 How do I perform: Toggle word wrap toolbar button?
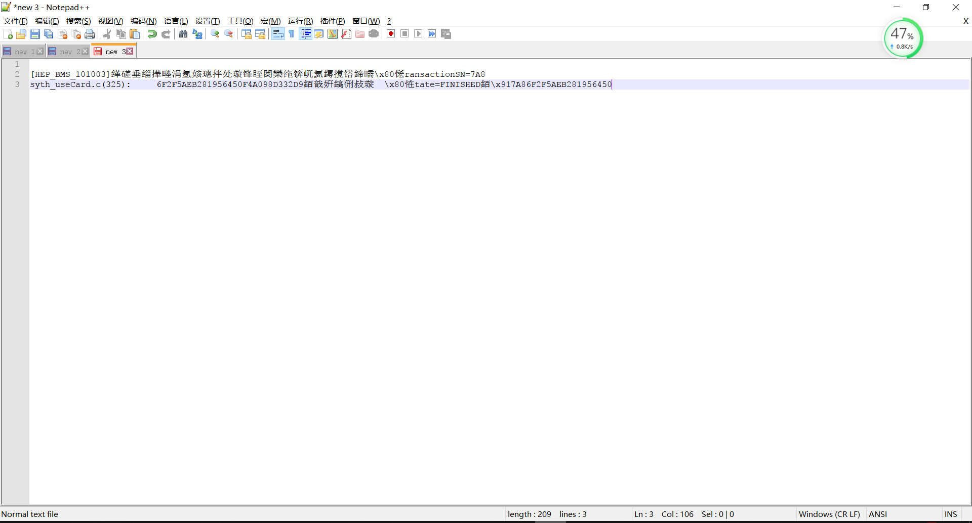278,34
